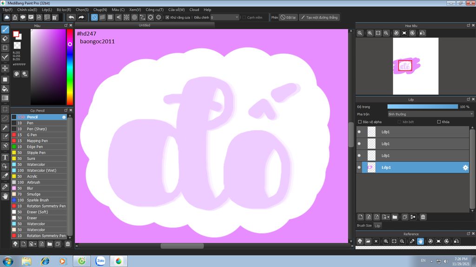Hide the topmost Lớp1 layer

(359, 132)
